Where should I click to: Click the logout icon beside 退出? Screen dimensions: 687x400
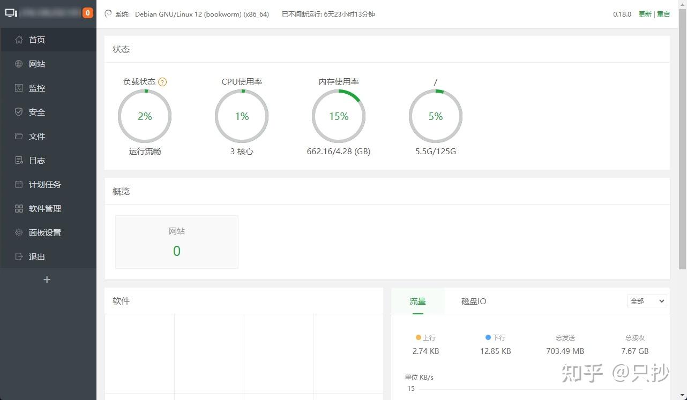click(x=19, y=256)
